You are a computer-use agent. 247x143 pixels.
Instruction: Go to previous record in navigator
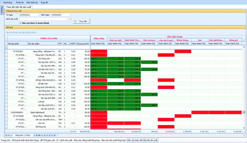[12, 135]
